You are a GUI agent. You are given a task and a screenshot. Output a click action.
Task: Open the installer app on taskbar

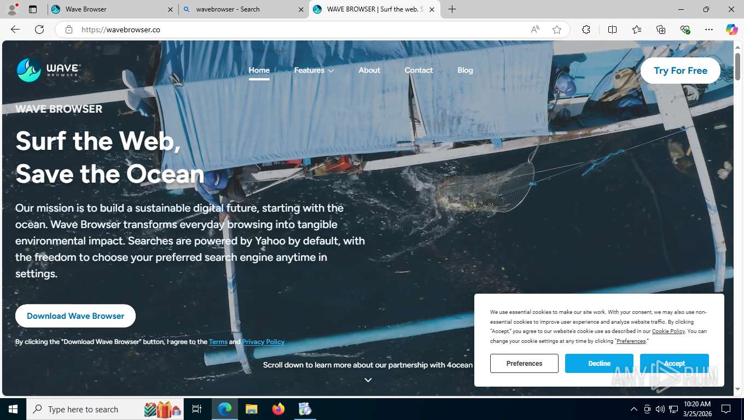coord(305,409)
